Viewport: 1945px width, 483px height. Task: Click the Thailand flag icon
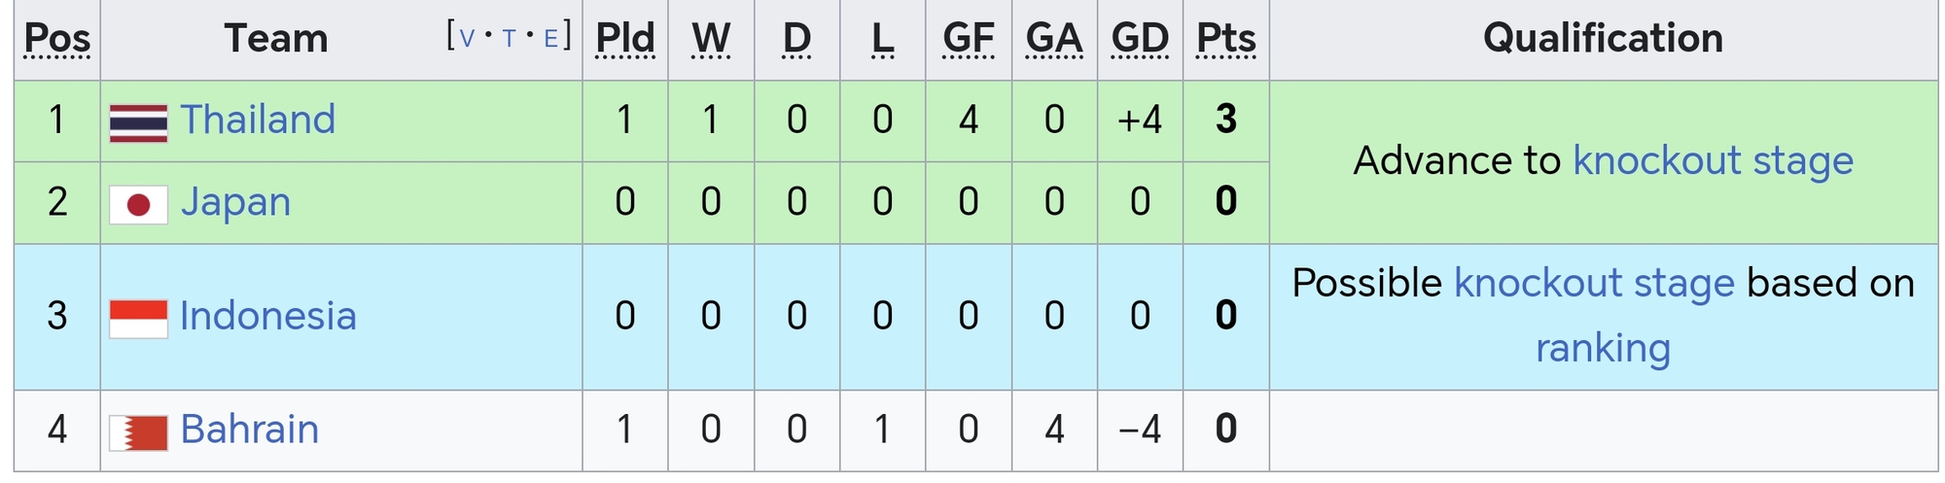pyautogui.click(x=138, y=123)
